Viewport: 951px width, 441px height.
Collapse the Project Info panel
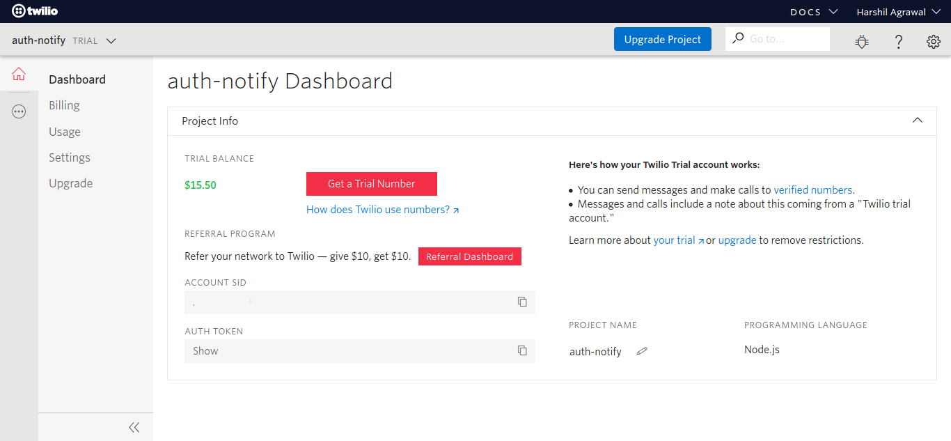point(918,121)
